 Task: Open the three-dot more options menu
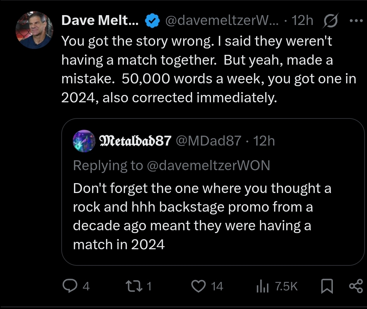pos(356,20)
